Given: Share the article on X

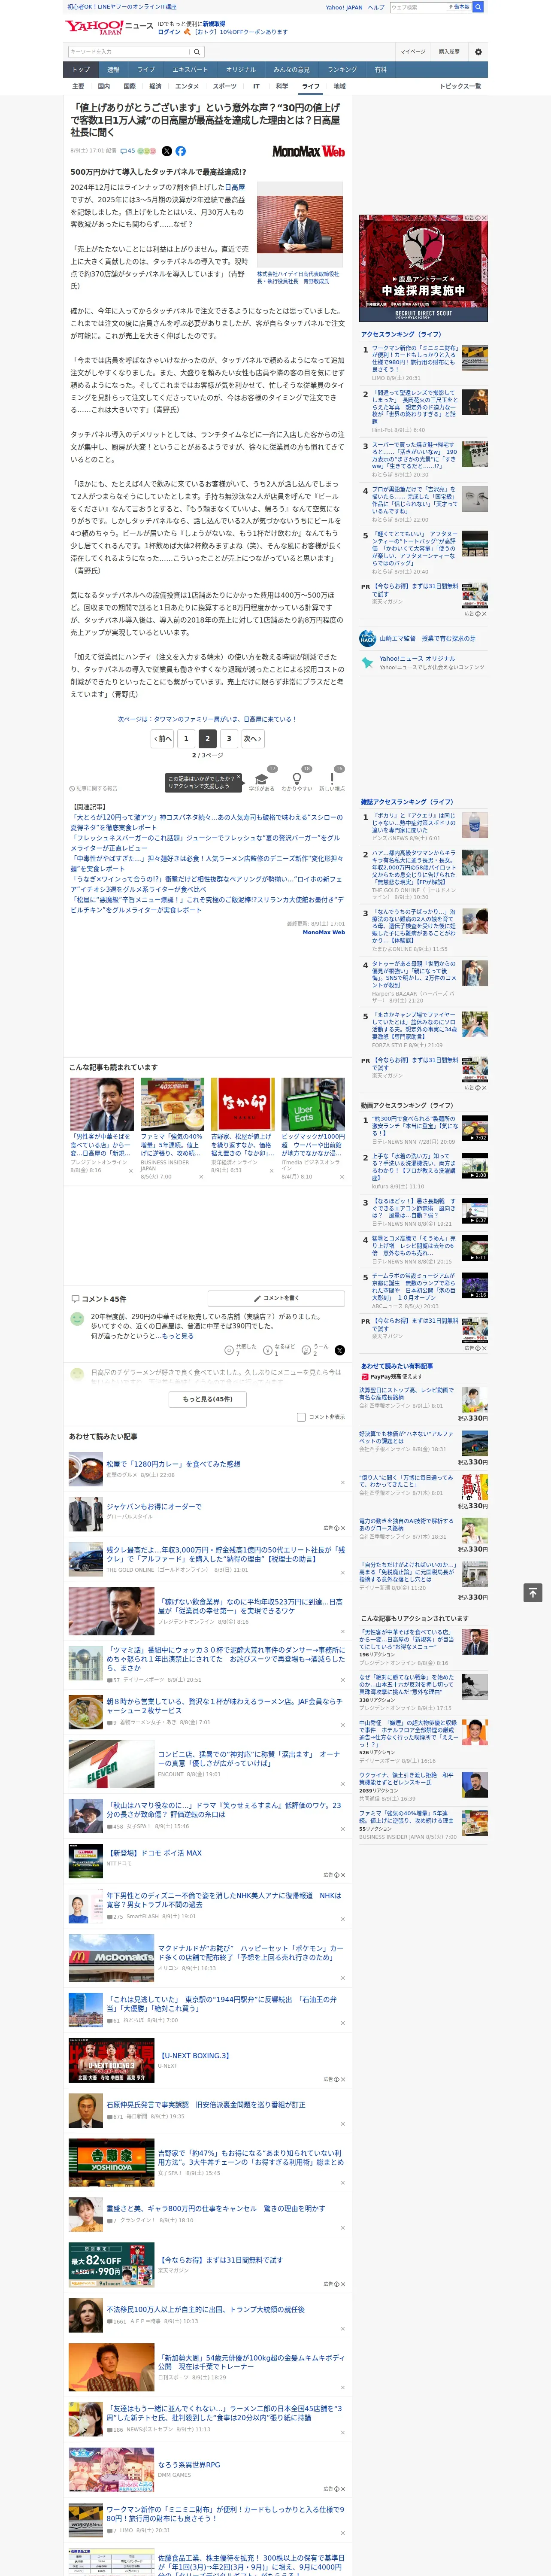Looking at the screenshot, I should pyautogui.click(x=167, y=151).
